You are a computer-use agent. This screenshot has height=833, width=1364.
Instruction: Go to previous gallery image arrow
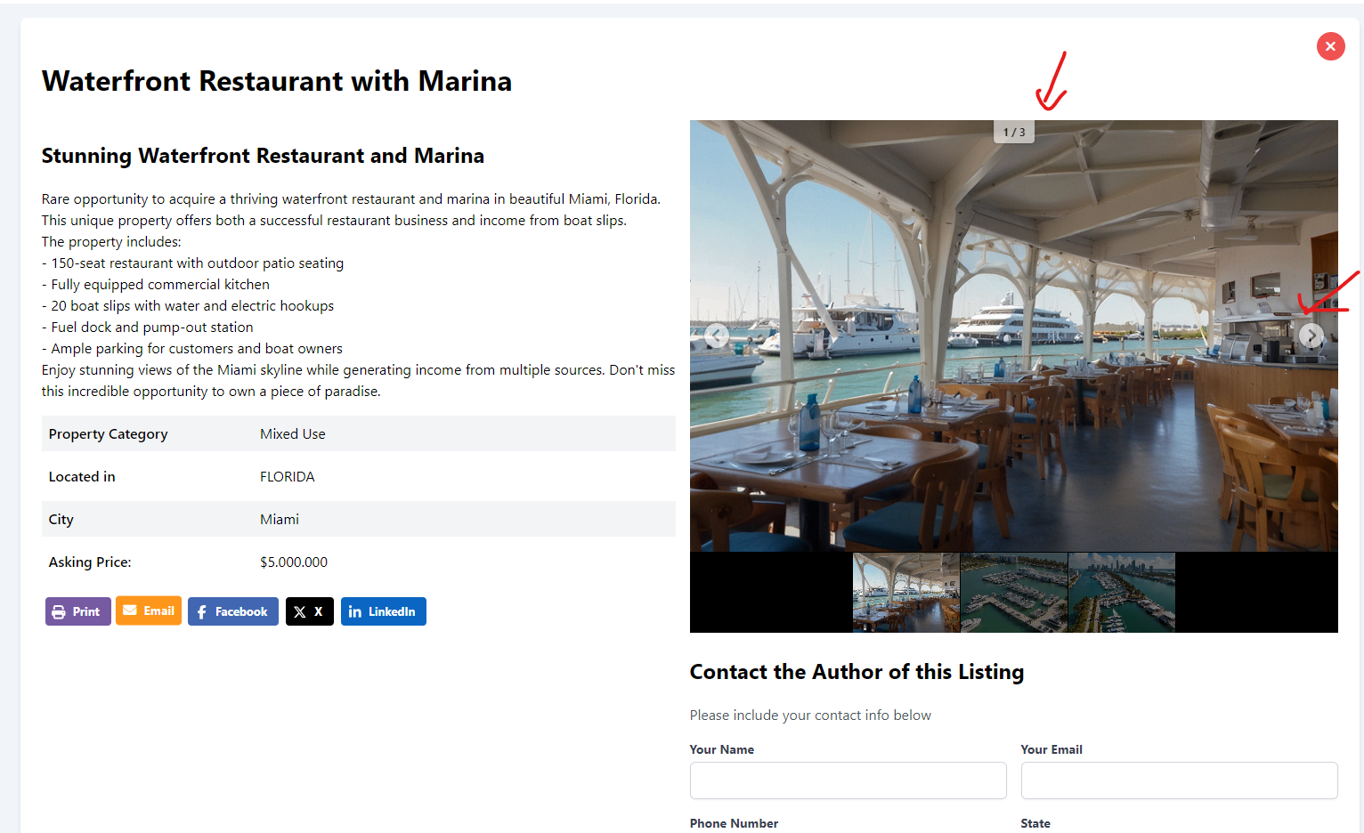click(x=717, y=336)
